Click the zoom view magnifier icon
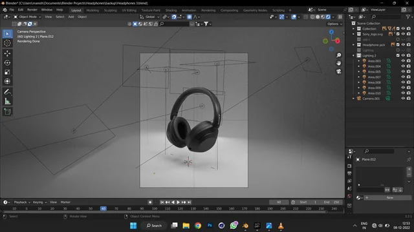 pos(339,55)
